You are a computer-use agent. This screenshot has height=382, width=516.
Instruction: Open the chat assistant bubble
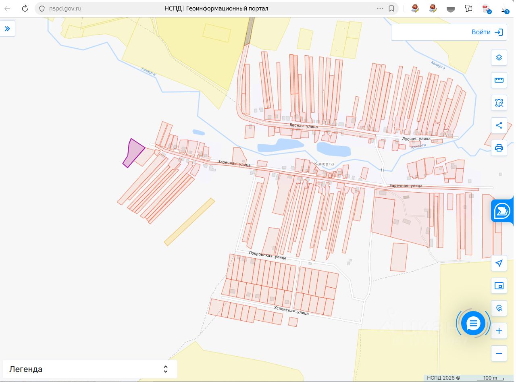(x=473, y=323)
